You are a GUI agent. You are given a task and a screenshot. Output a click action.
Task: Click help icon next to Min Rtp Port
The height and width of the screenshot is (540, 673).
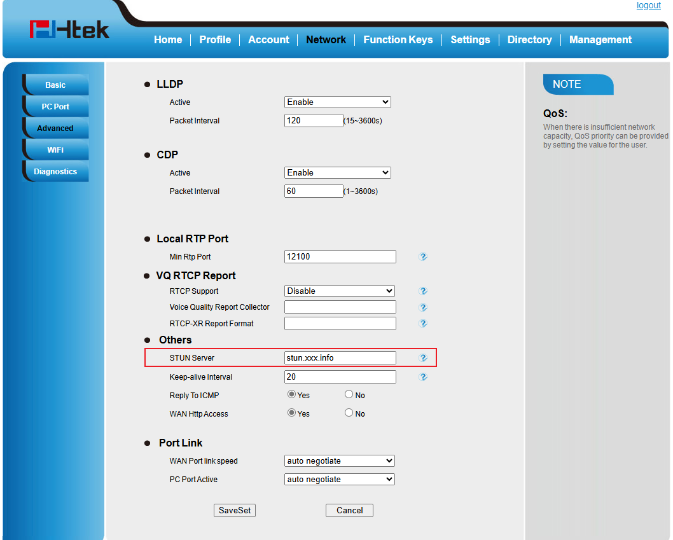pyautogui.click(x=423, y=257)
